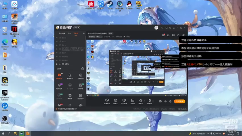The height and width of the screenshot is (136, 242).
Task: Select the QQ飞车 window source row
Action: tap(70, 49)
